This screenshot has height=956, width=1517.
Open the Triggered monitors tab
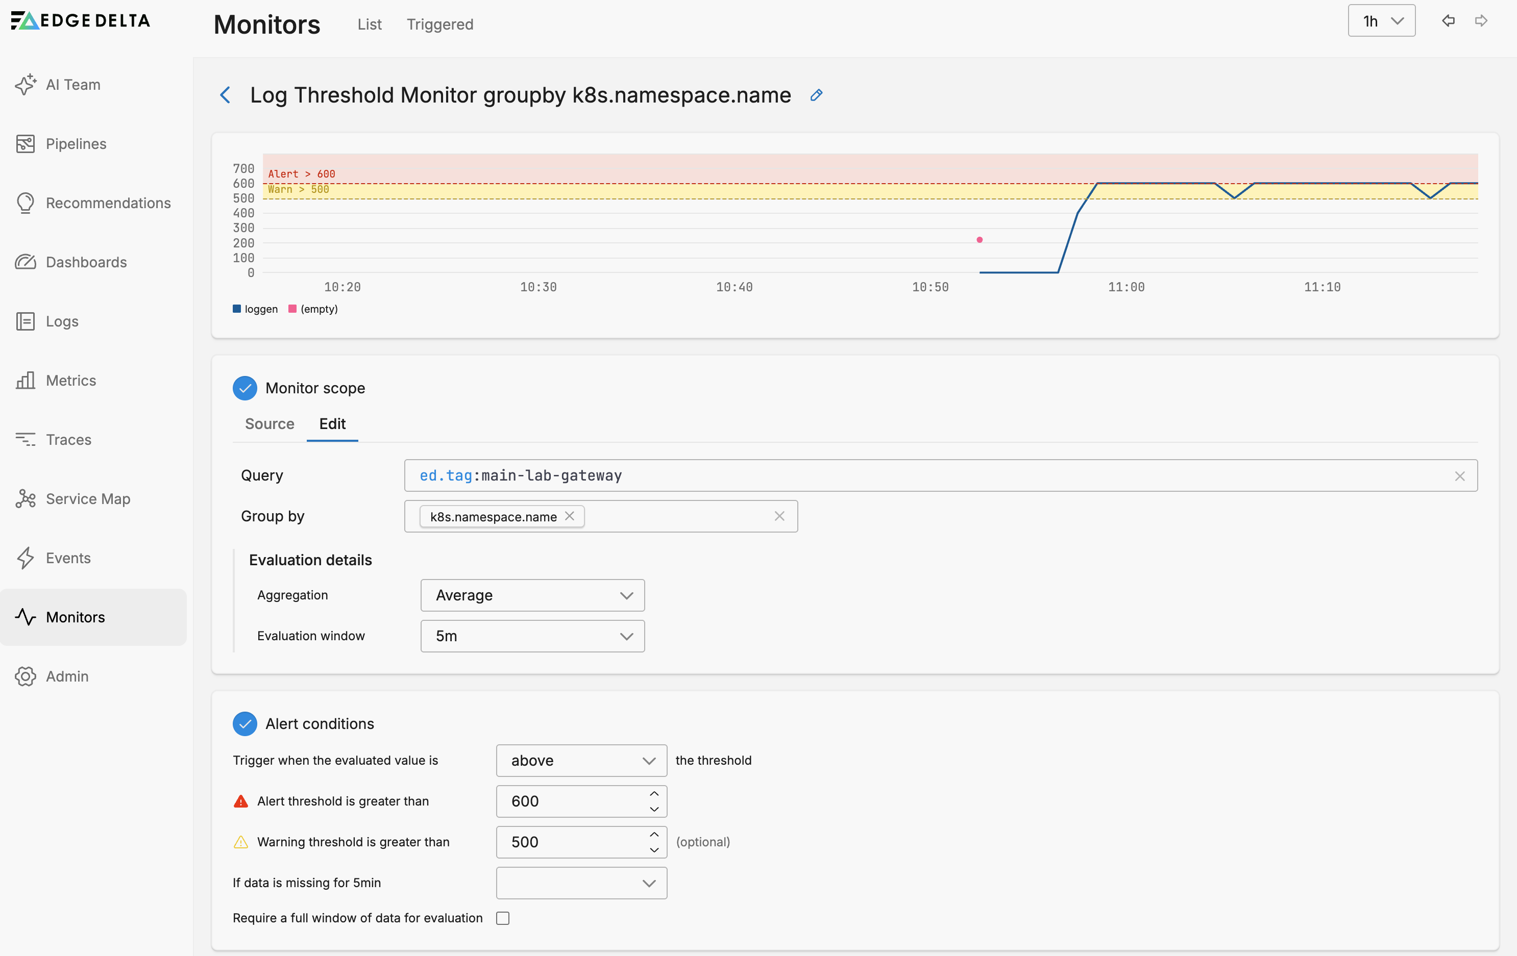pos(439,24)
